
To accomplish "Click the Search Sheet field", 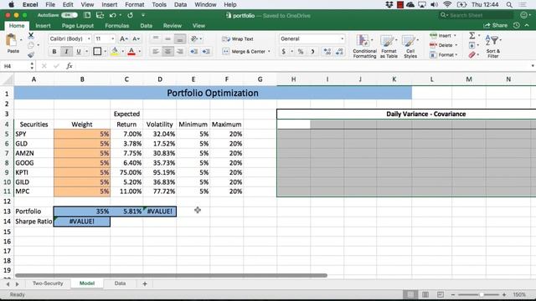I will pos(477,15).
